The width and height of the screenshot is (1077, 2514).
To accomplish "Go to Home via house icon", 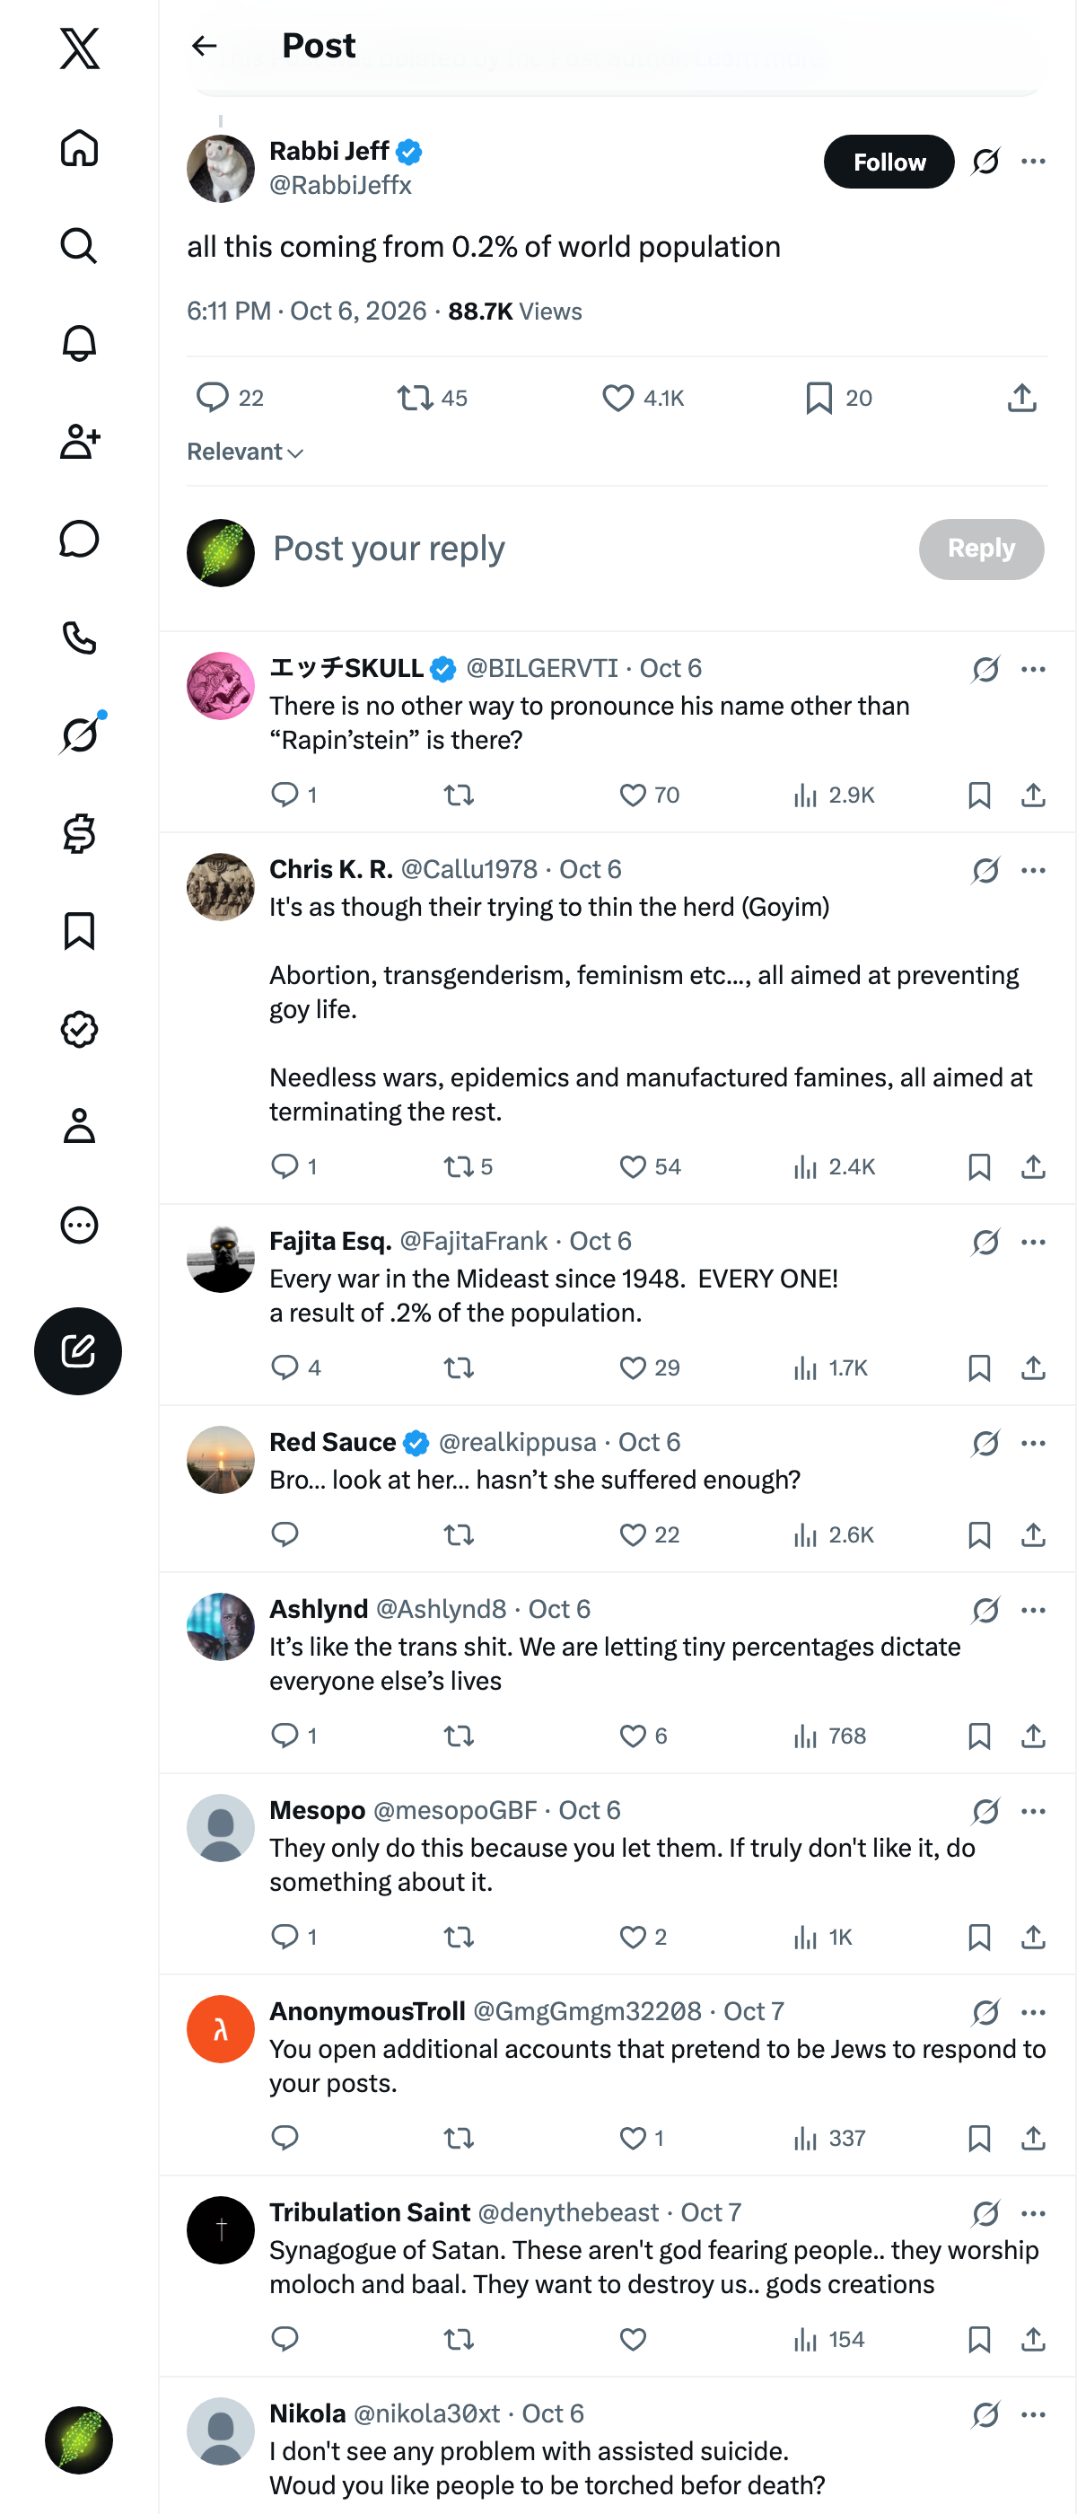I will [x=79, y=147].
